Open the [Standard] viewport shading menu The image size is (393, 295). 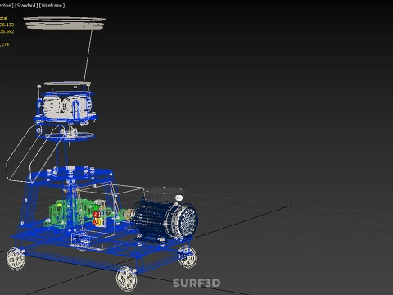click(x=26, y=6)
